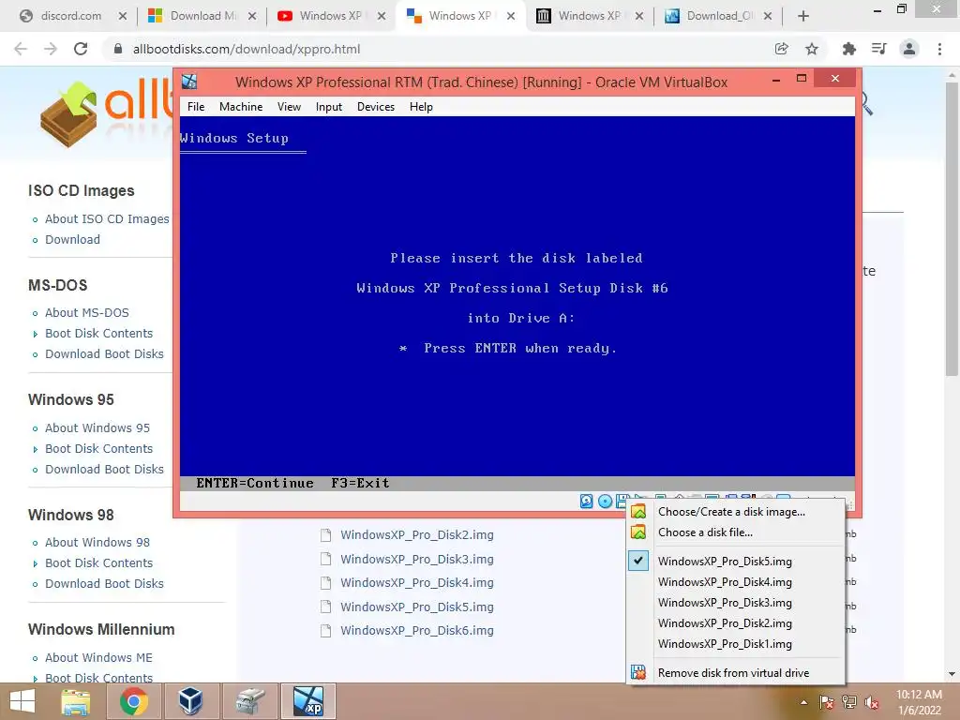The height and width of the screenshot is (720, 960).
Task: Mute volume via system tray speaker icon
Action: point(871,702)
